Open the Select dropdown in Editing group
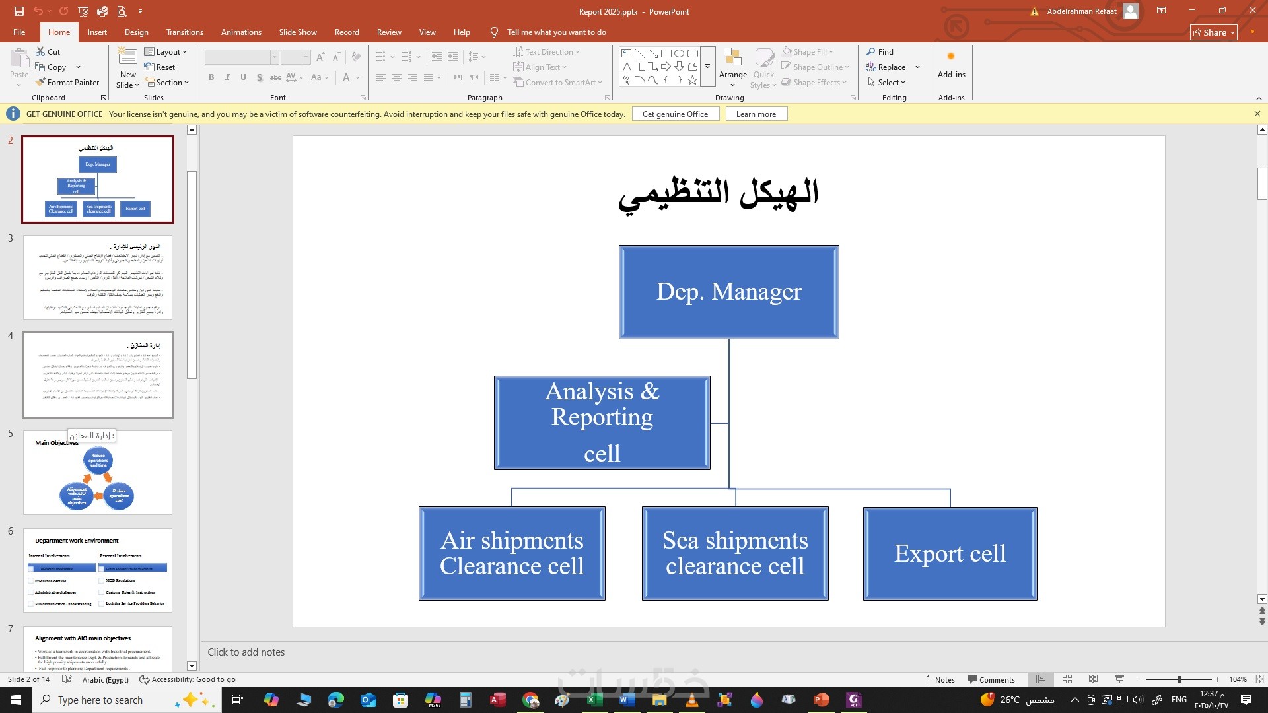The height and width of the screenshot is (713, 1268). coord(887,83)
